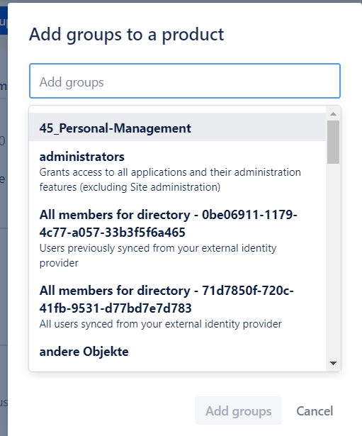362x436 pixels.
Task: Select All members for directory 0be06911 group
Action: tap(178, 238)
